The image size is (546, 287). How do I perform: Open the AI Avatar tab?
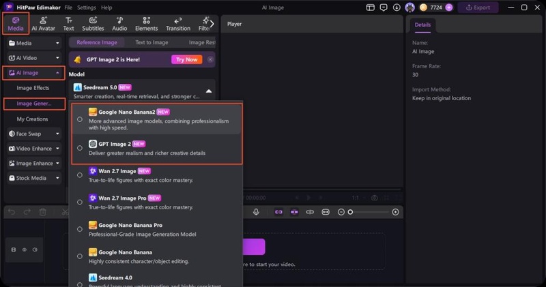click(x=43, y=24)
